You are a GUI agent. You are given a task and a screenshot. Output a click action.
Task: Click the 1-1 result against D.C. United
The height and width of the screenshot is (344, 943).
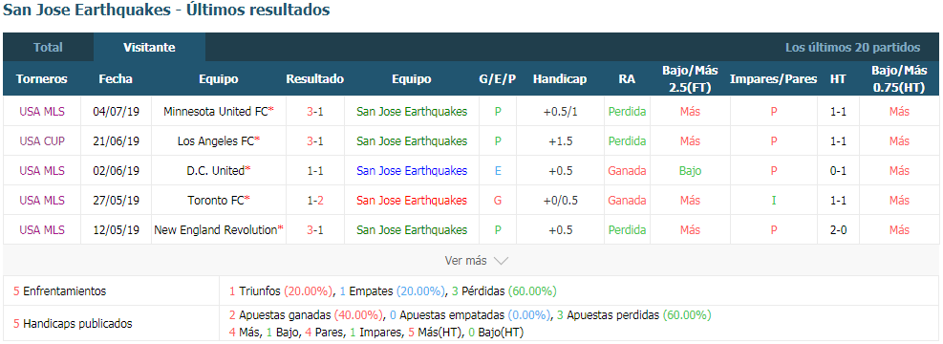point(315,171)
